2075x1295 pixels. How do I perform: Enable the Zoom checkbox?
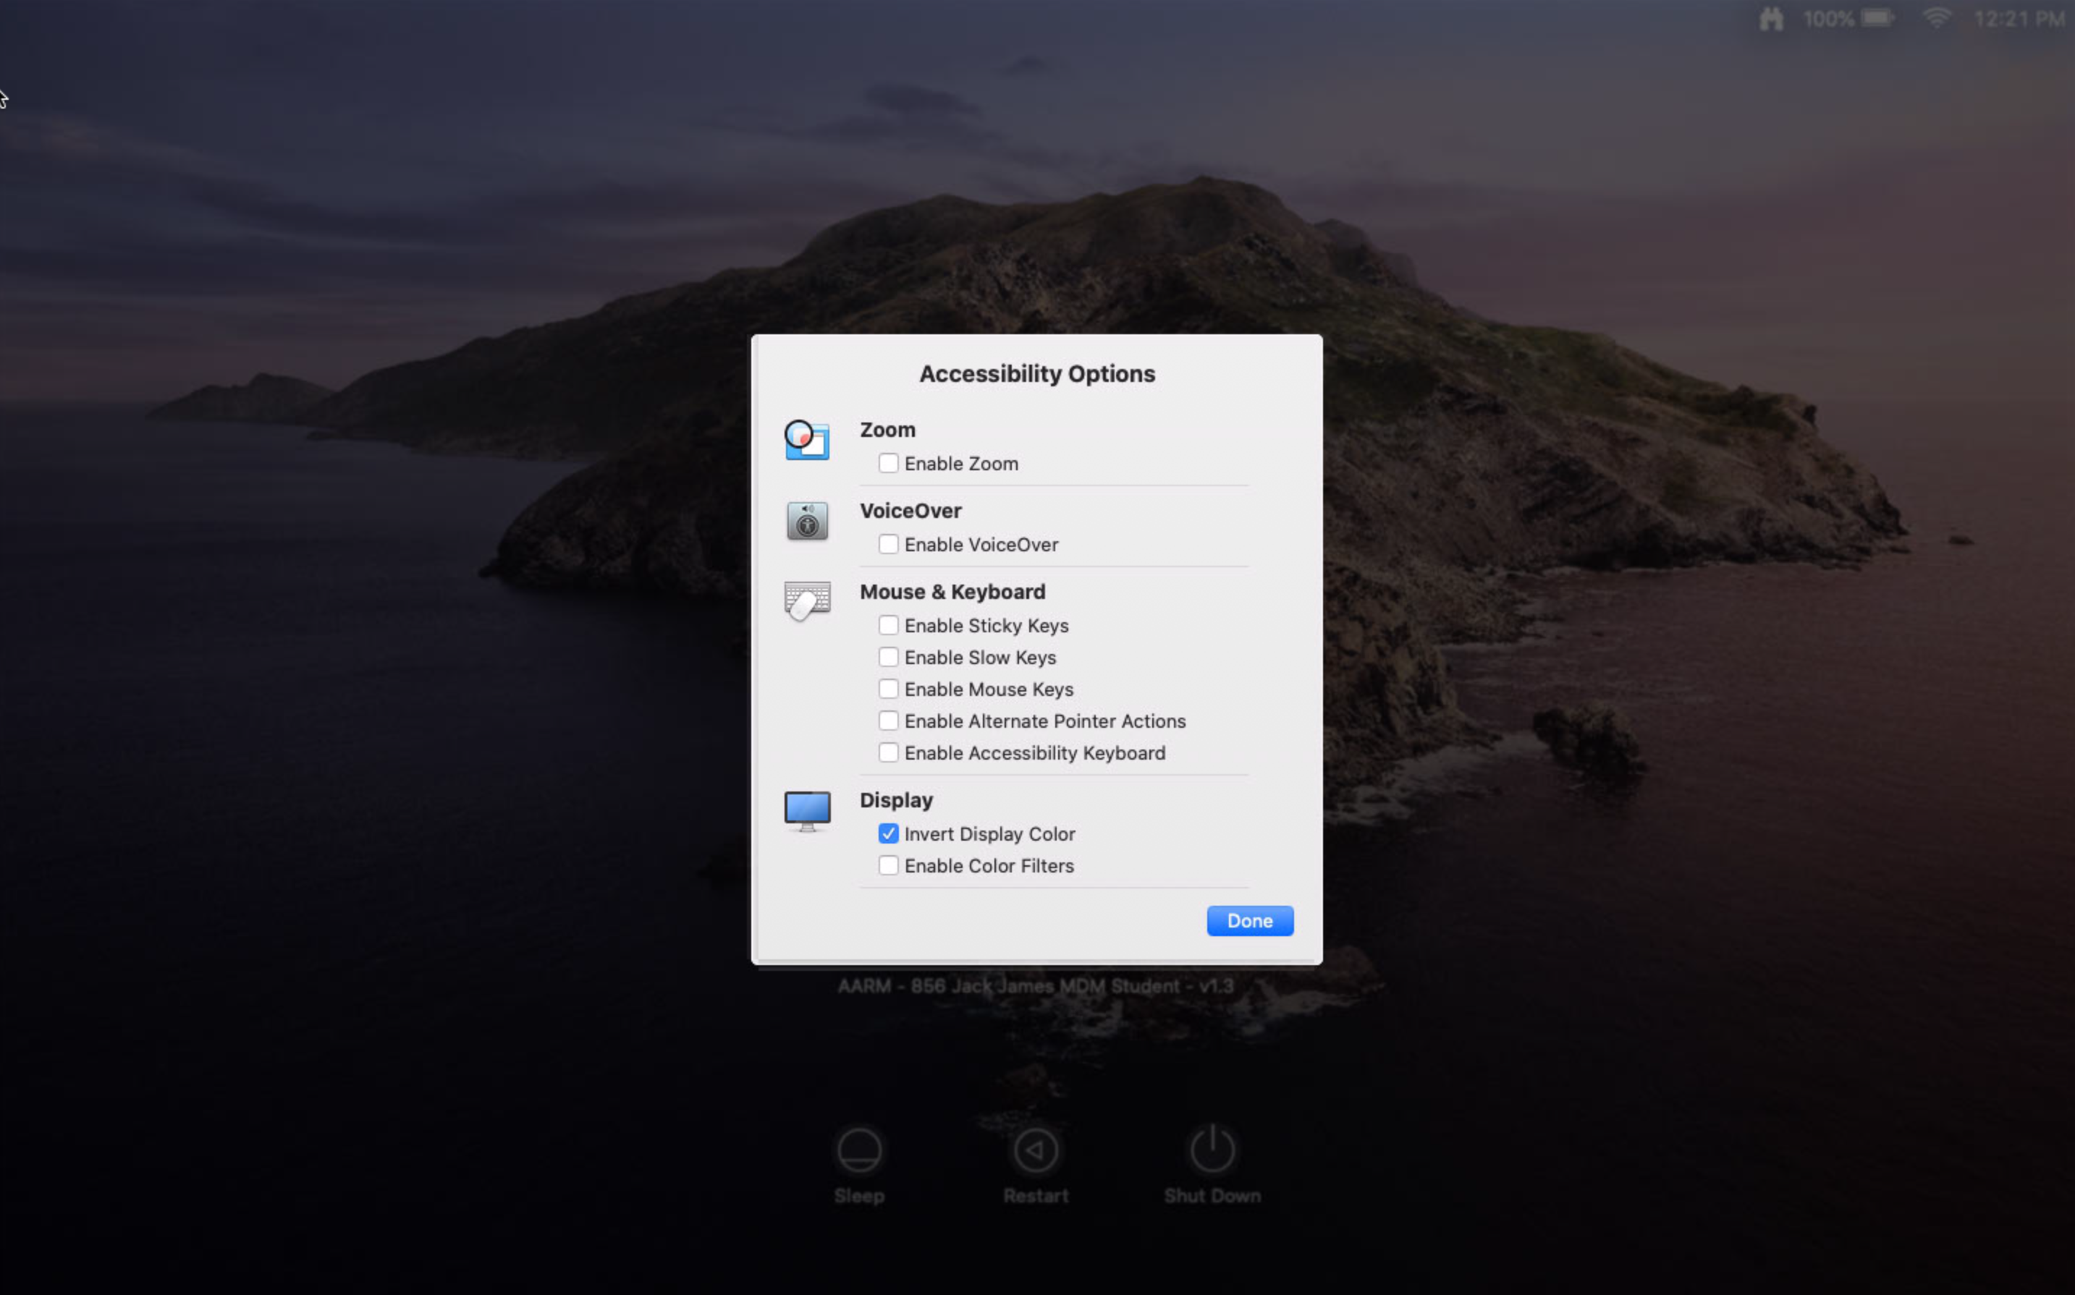click(x=889, y=463)
